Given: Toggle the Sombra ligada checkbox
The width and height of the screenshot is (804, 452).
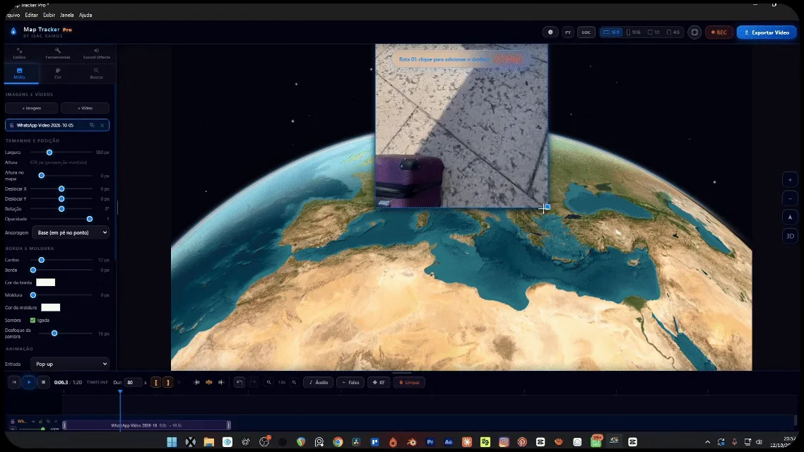Looking at the screenshot, I should [32, 321].
